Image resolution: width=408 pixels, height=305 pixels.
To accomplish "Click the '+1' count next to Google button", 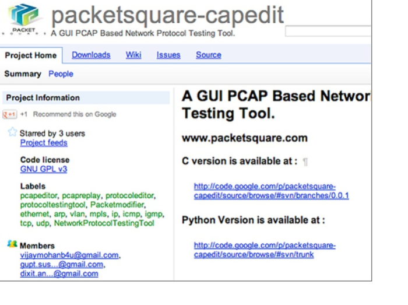I will tap(24, 114).
